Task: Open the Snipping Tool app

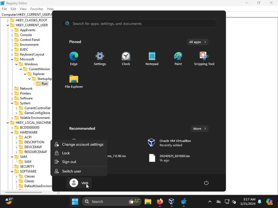Action: (204, 59)
